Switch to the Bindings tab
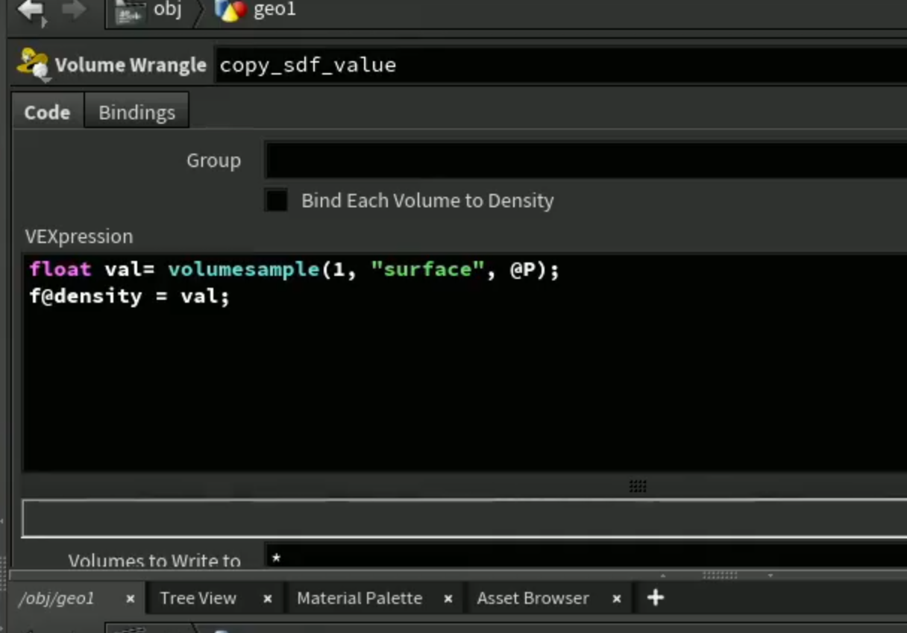Image resolution: width=907 pixels, height=633 pixels. [x=136, y=113]
